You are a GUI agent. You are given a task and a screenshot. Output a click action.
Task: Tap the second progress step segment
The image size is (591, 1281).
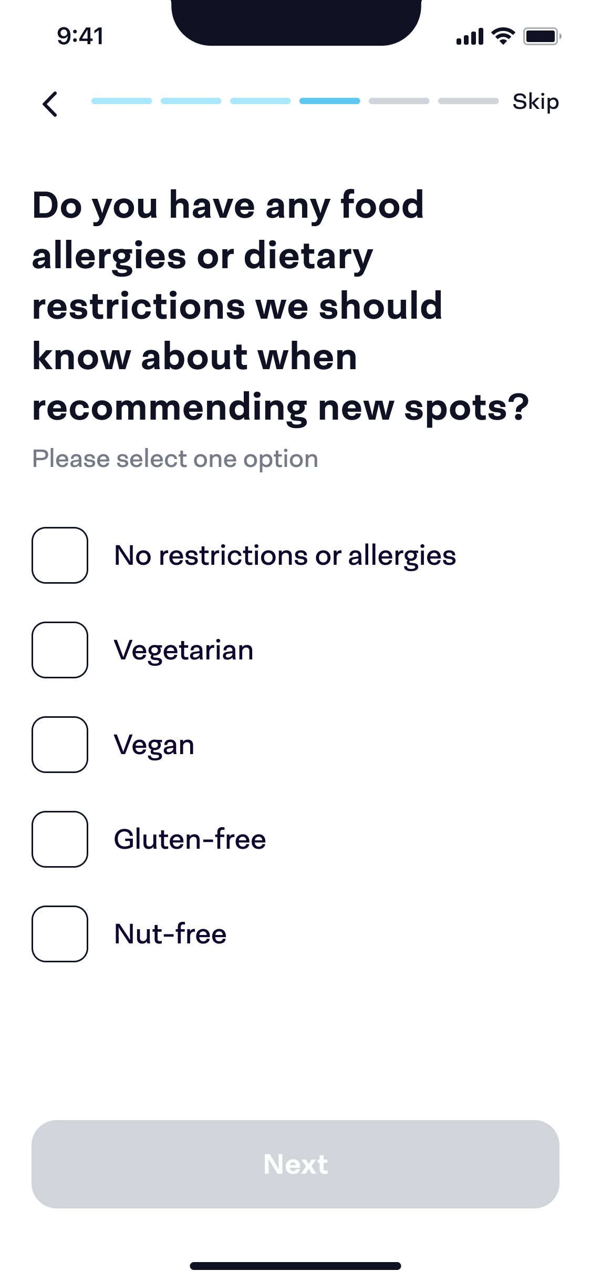[191, 101]
